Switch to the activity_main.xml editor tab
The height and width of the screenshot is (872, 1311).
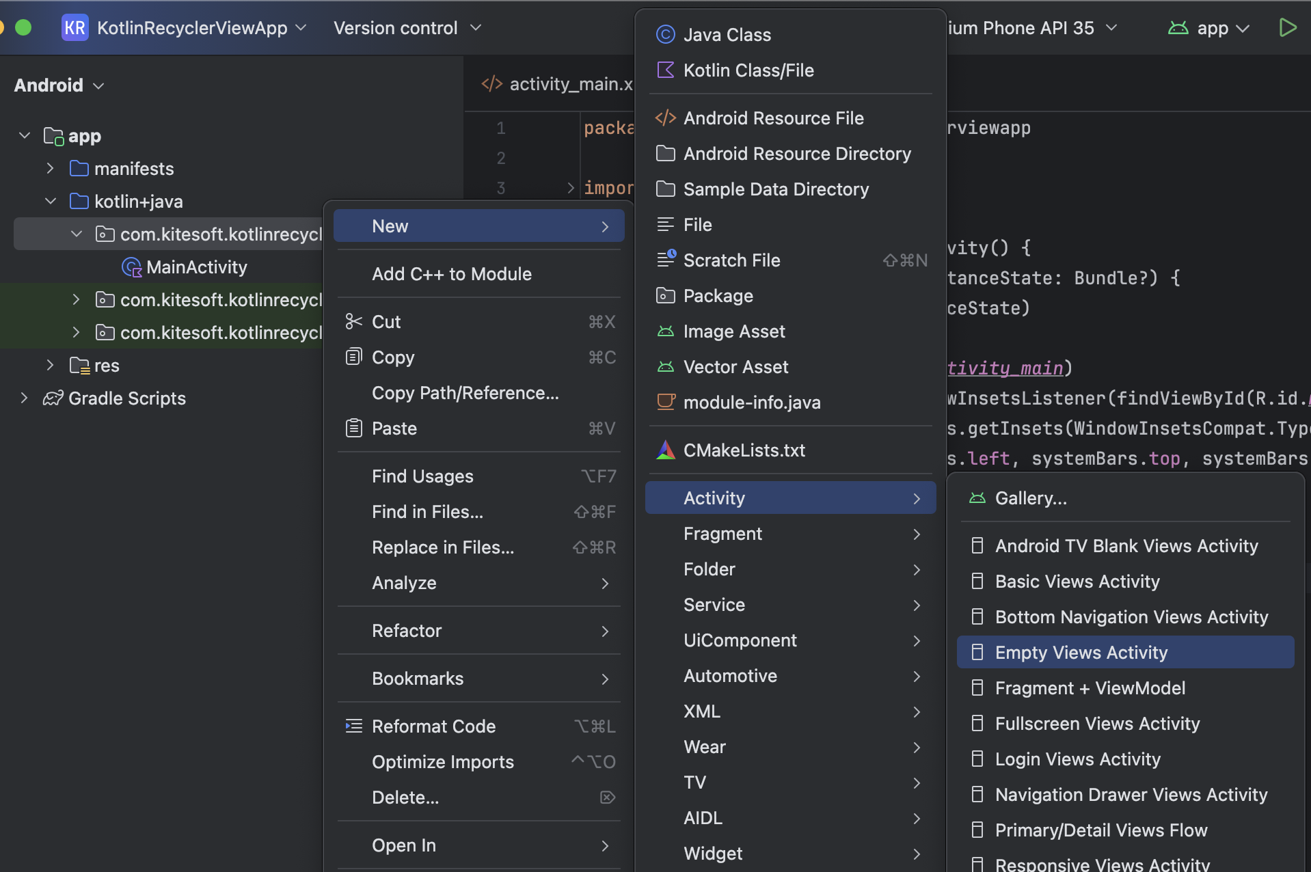click(x=557, y=84)
